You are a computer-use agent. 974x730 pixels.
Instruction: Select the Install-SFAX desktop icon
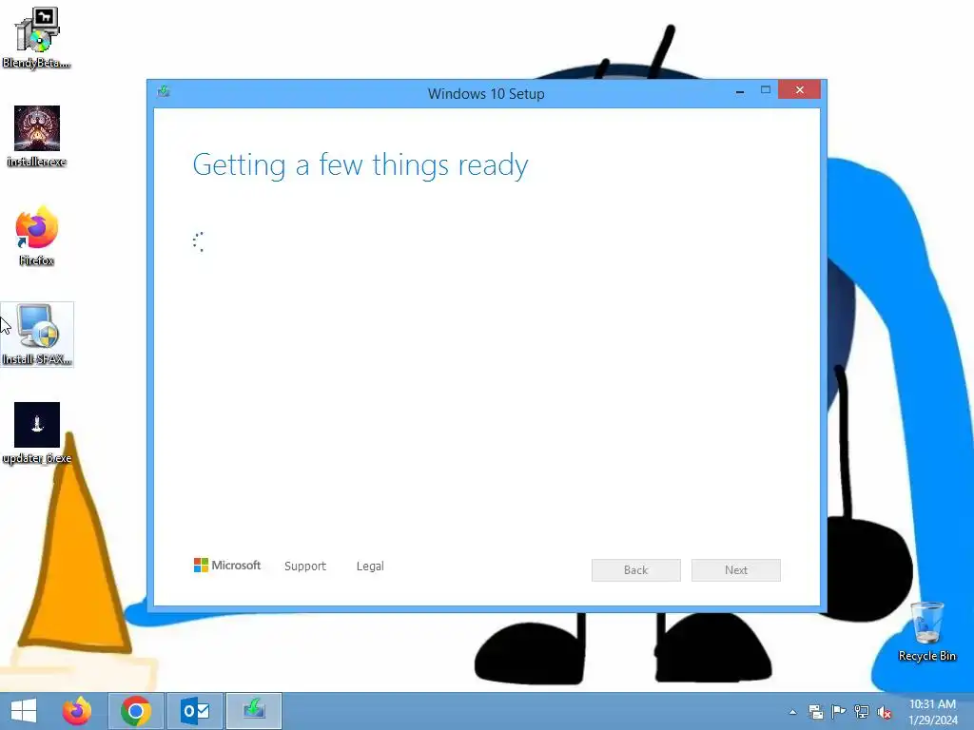[x=37, y=335]
